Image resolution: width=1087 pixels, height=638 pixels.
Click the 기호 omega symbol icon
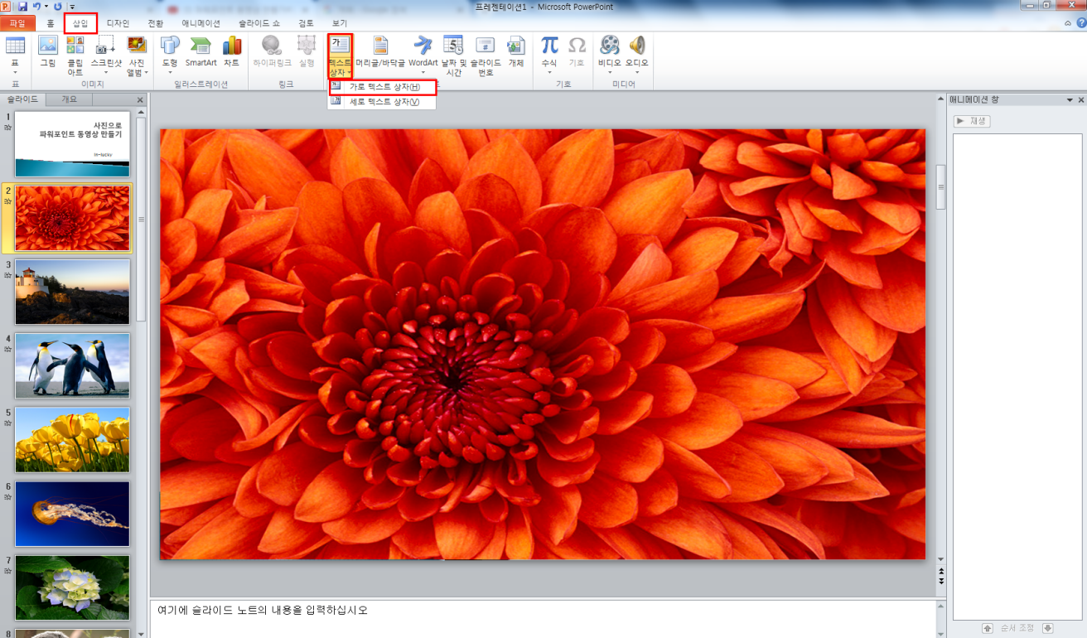(577, 46)
